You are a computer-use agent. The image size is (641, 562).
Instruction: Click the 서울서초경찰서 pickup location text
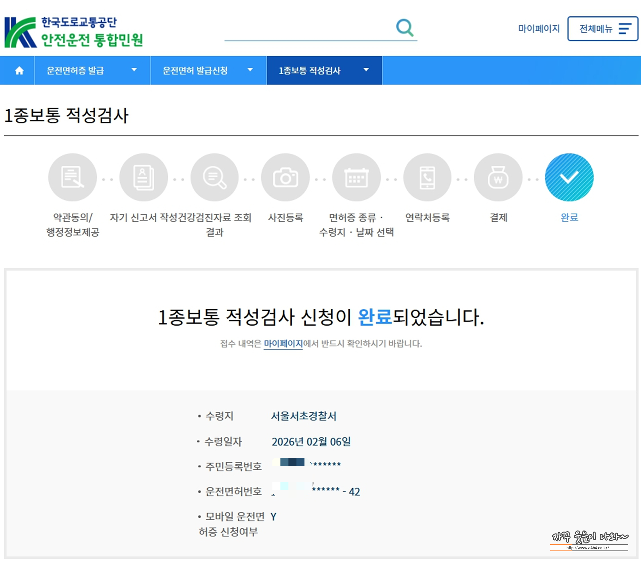coord(304,416)
